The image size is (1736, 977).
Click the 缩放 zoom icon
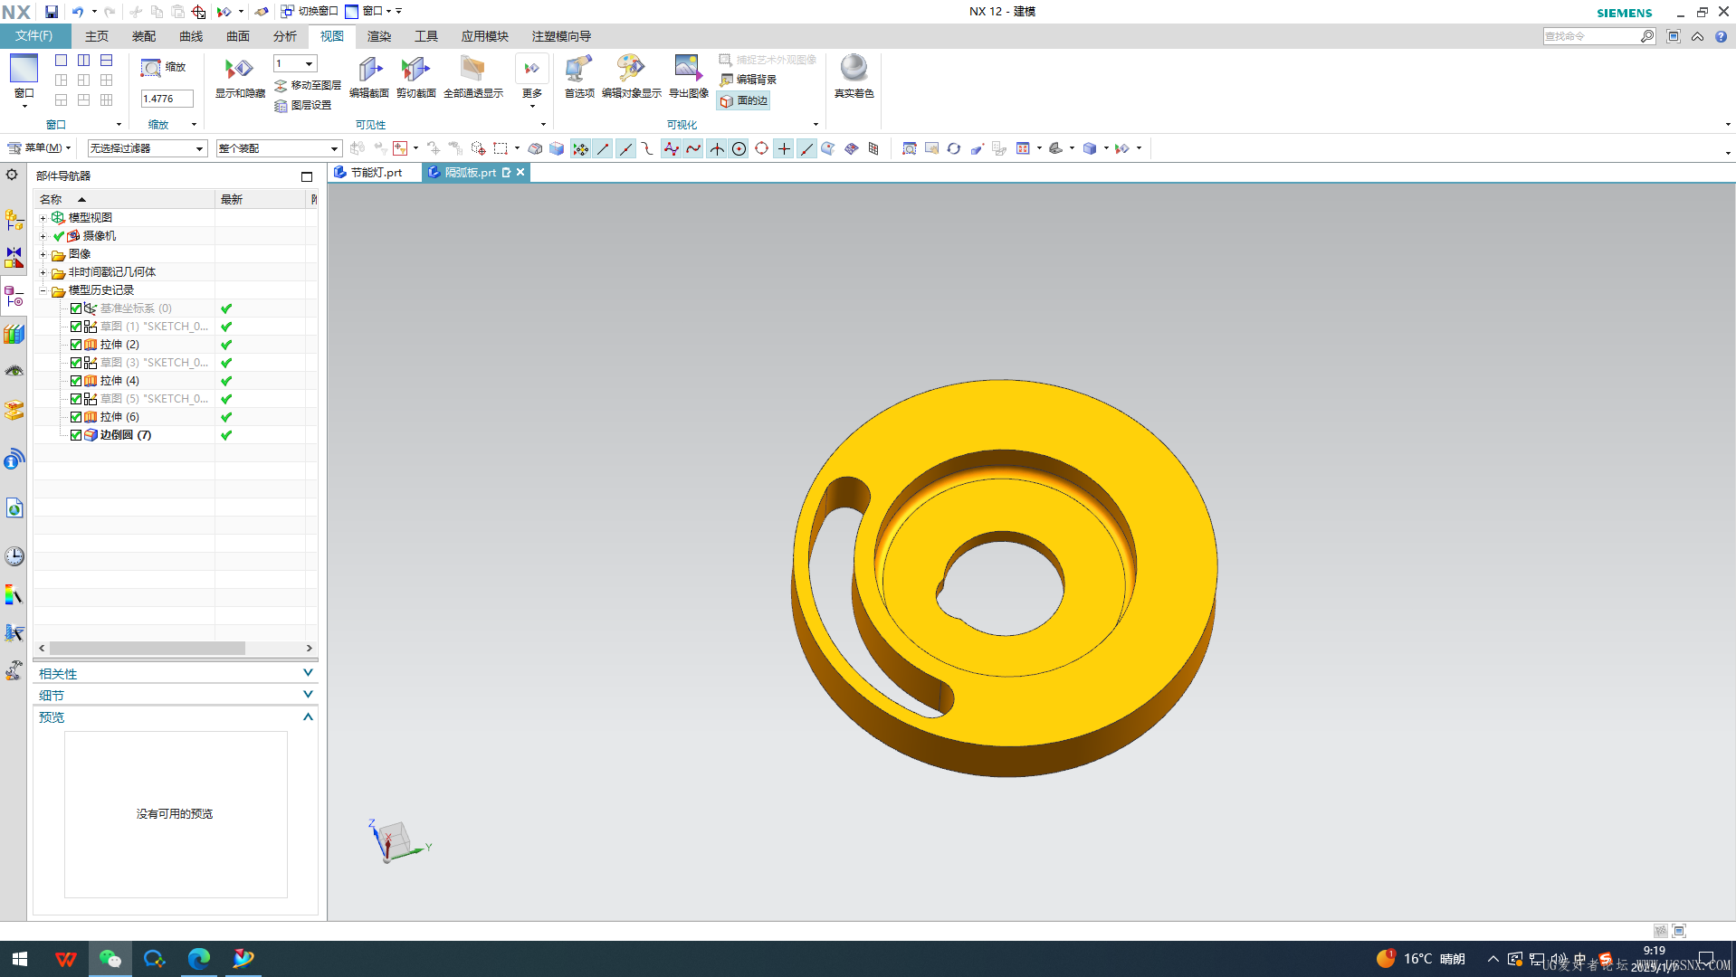point(151,68)
